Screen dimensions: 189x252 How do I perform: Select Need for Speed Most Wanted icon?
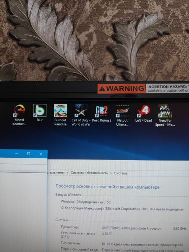pyautogui.click(x=165, y=111)
